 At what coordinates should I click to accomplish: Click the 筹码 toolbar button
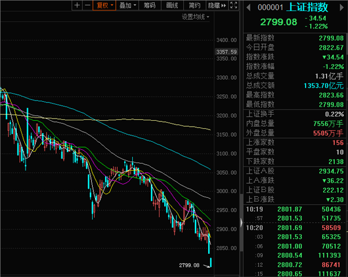tap(150, 5)
